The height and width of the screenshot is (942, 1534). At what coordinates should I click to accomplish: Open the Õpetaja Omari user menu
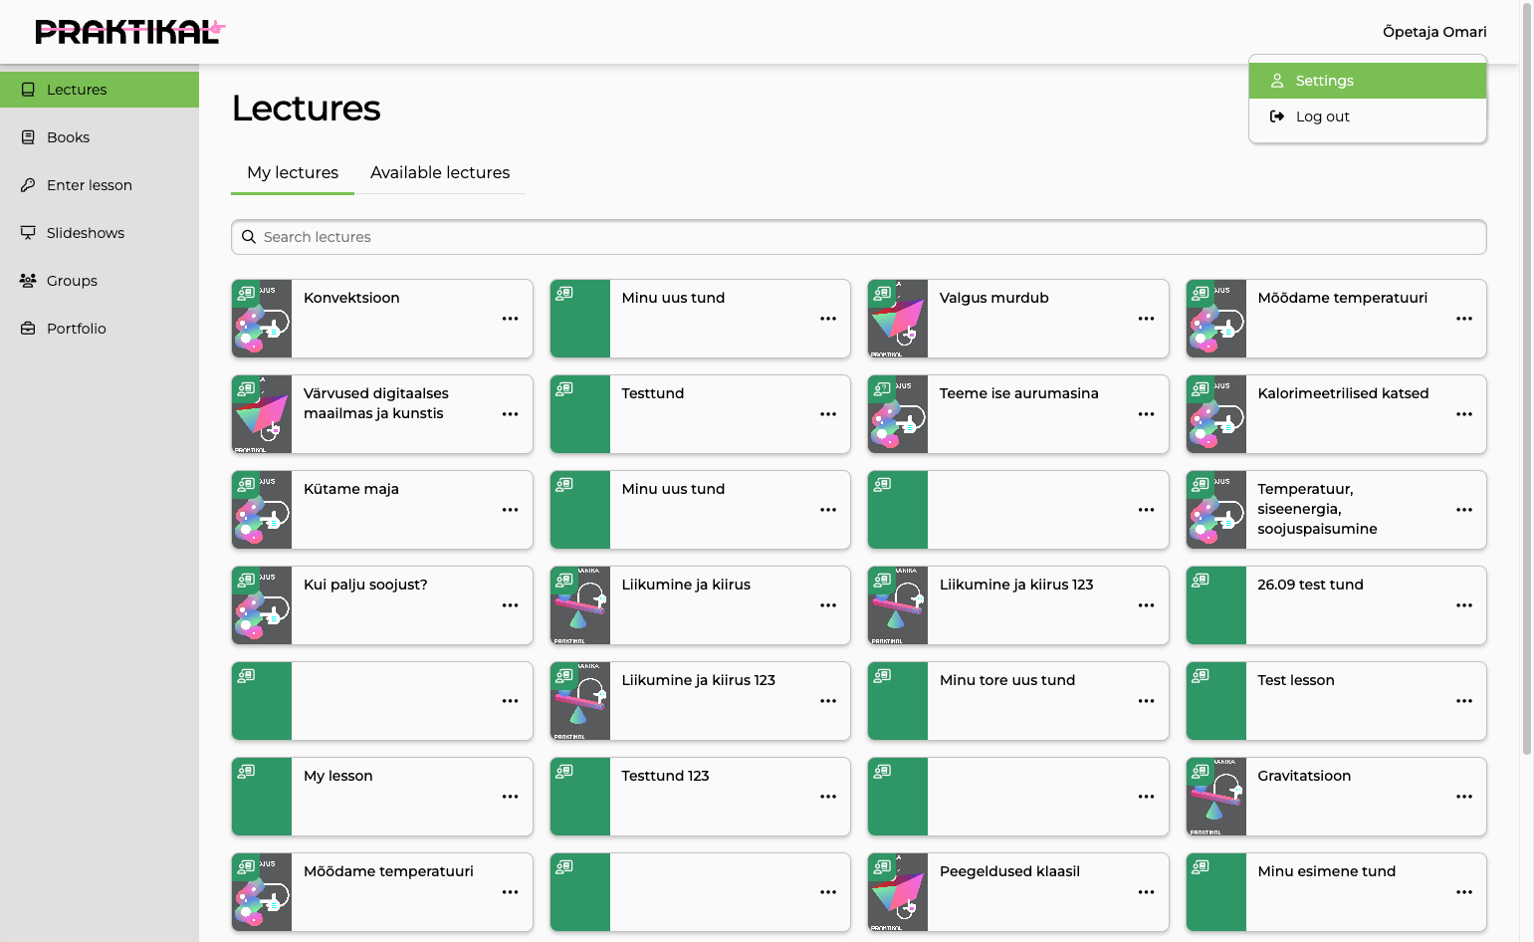coord(1434,32)
